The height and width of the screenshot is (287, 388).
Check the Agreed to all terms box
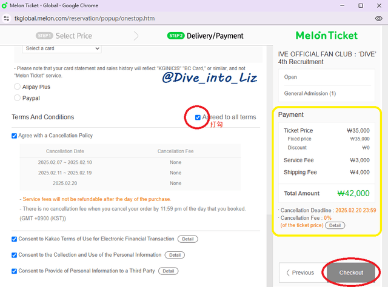198,117
